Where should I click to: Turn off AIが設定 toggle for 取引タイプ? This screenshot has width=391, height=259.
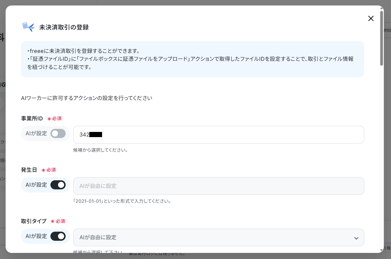[x=58, y=236]
